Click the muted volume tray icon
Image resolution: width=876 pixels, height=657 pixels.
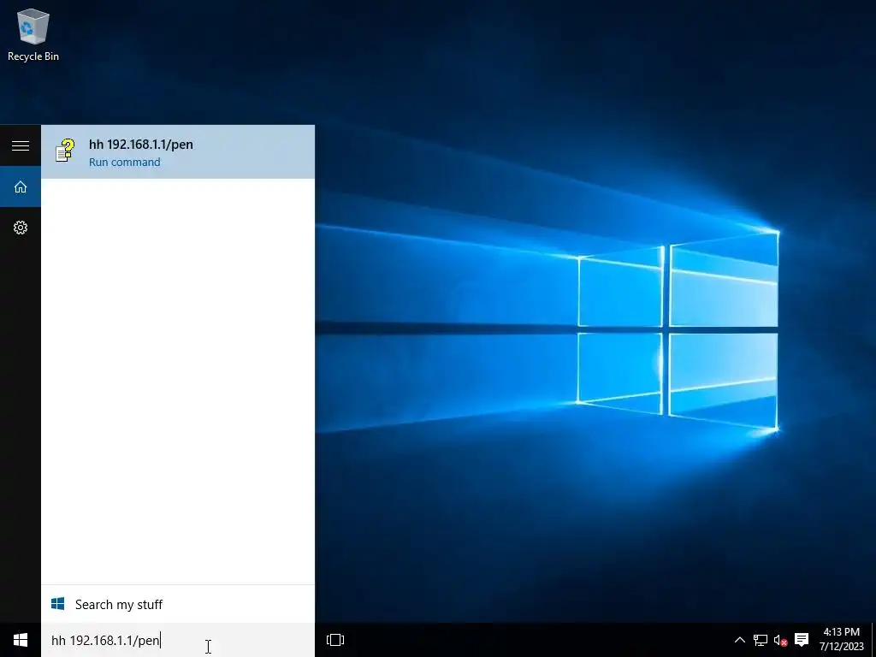[x=780, y=640]
